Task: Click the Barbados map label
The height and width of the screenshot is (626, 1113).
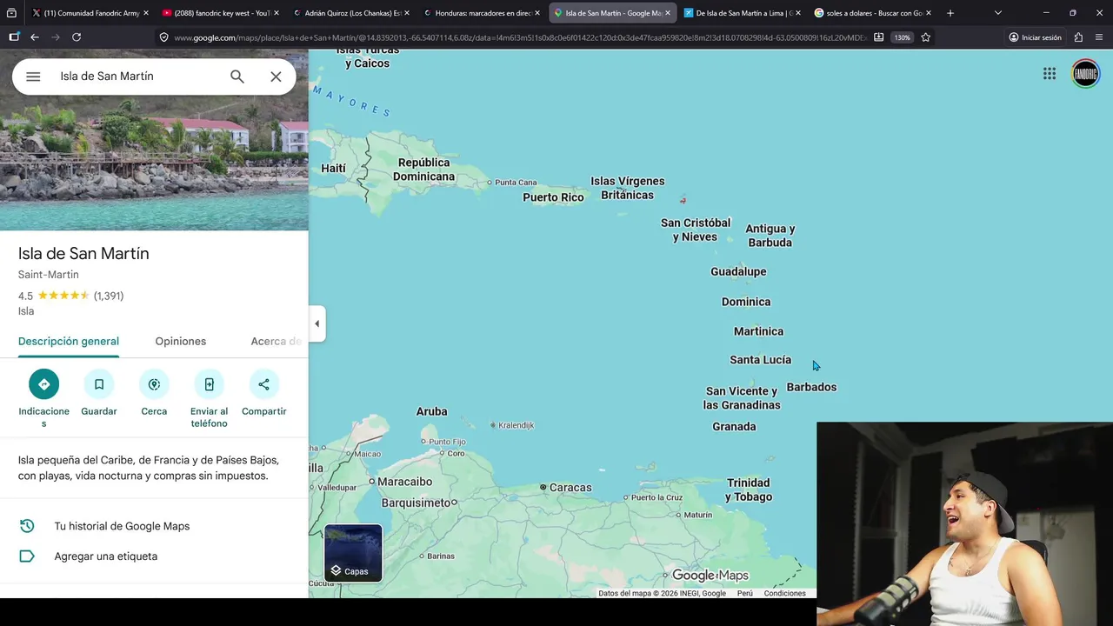Action: (811, 387)
